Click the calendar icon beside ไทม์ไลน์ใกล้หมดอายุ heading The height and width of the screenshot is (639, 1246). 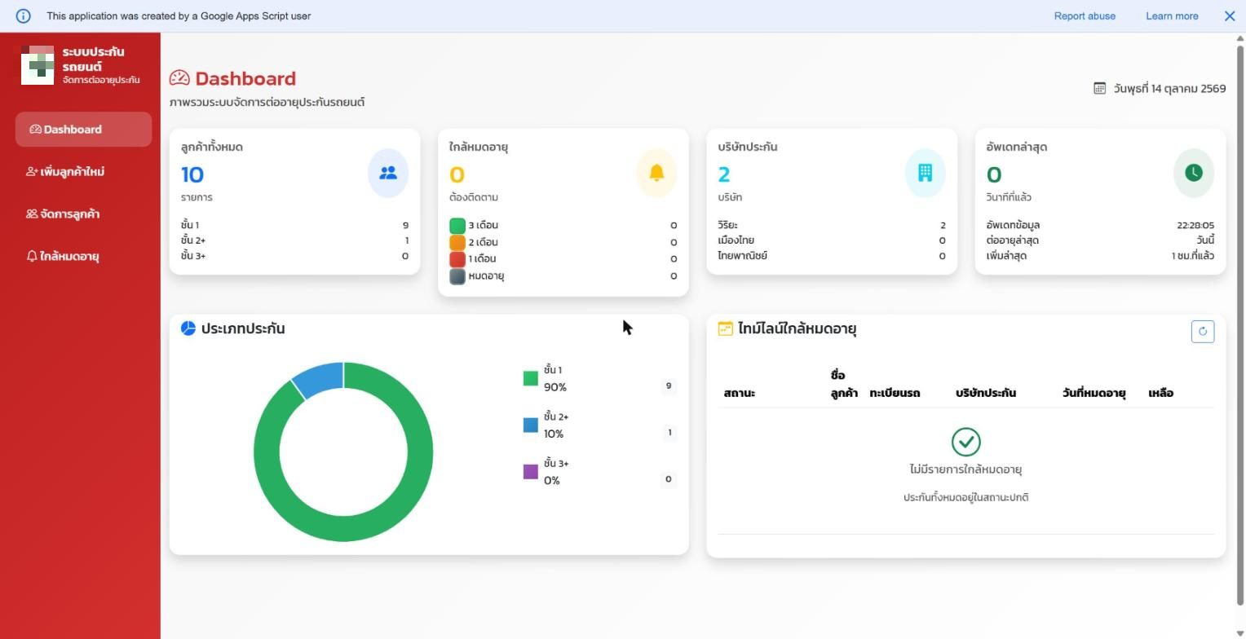[x=725, y=328]
